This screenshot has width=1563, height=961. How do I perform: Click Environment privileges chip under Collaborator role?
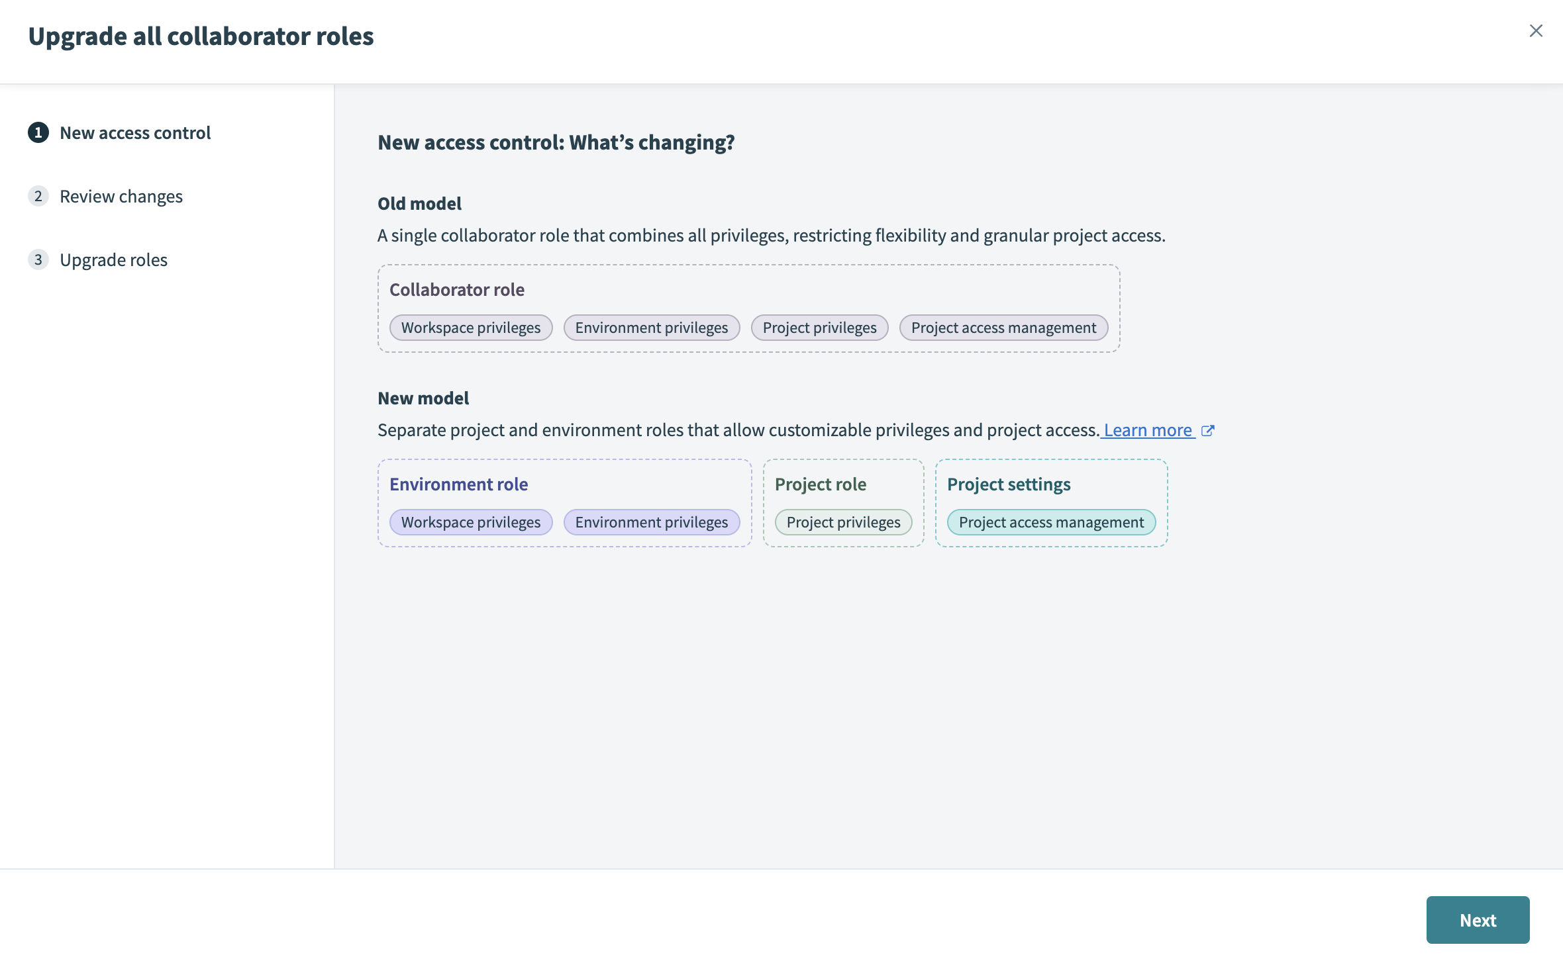(x=652, y=328)
